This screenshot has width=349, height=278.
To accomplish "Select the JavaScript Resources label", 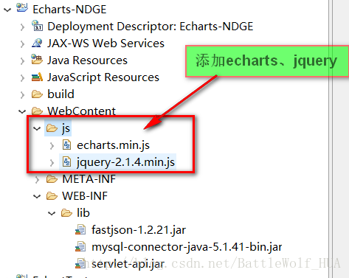I will [x=103, y=77].
